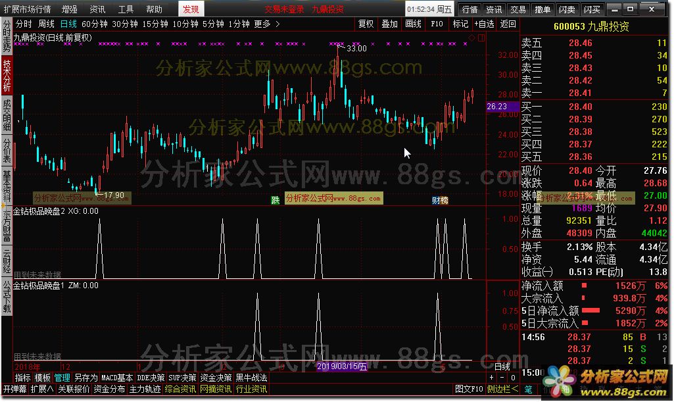The width and height of the screenshot is (674, 402).
Task: Click the 标记 toolbar button
Action: 460,24
